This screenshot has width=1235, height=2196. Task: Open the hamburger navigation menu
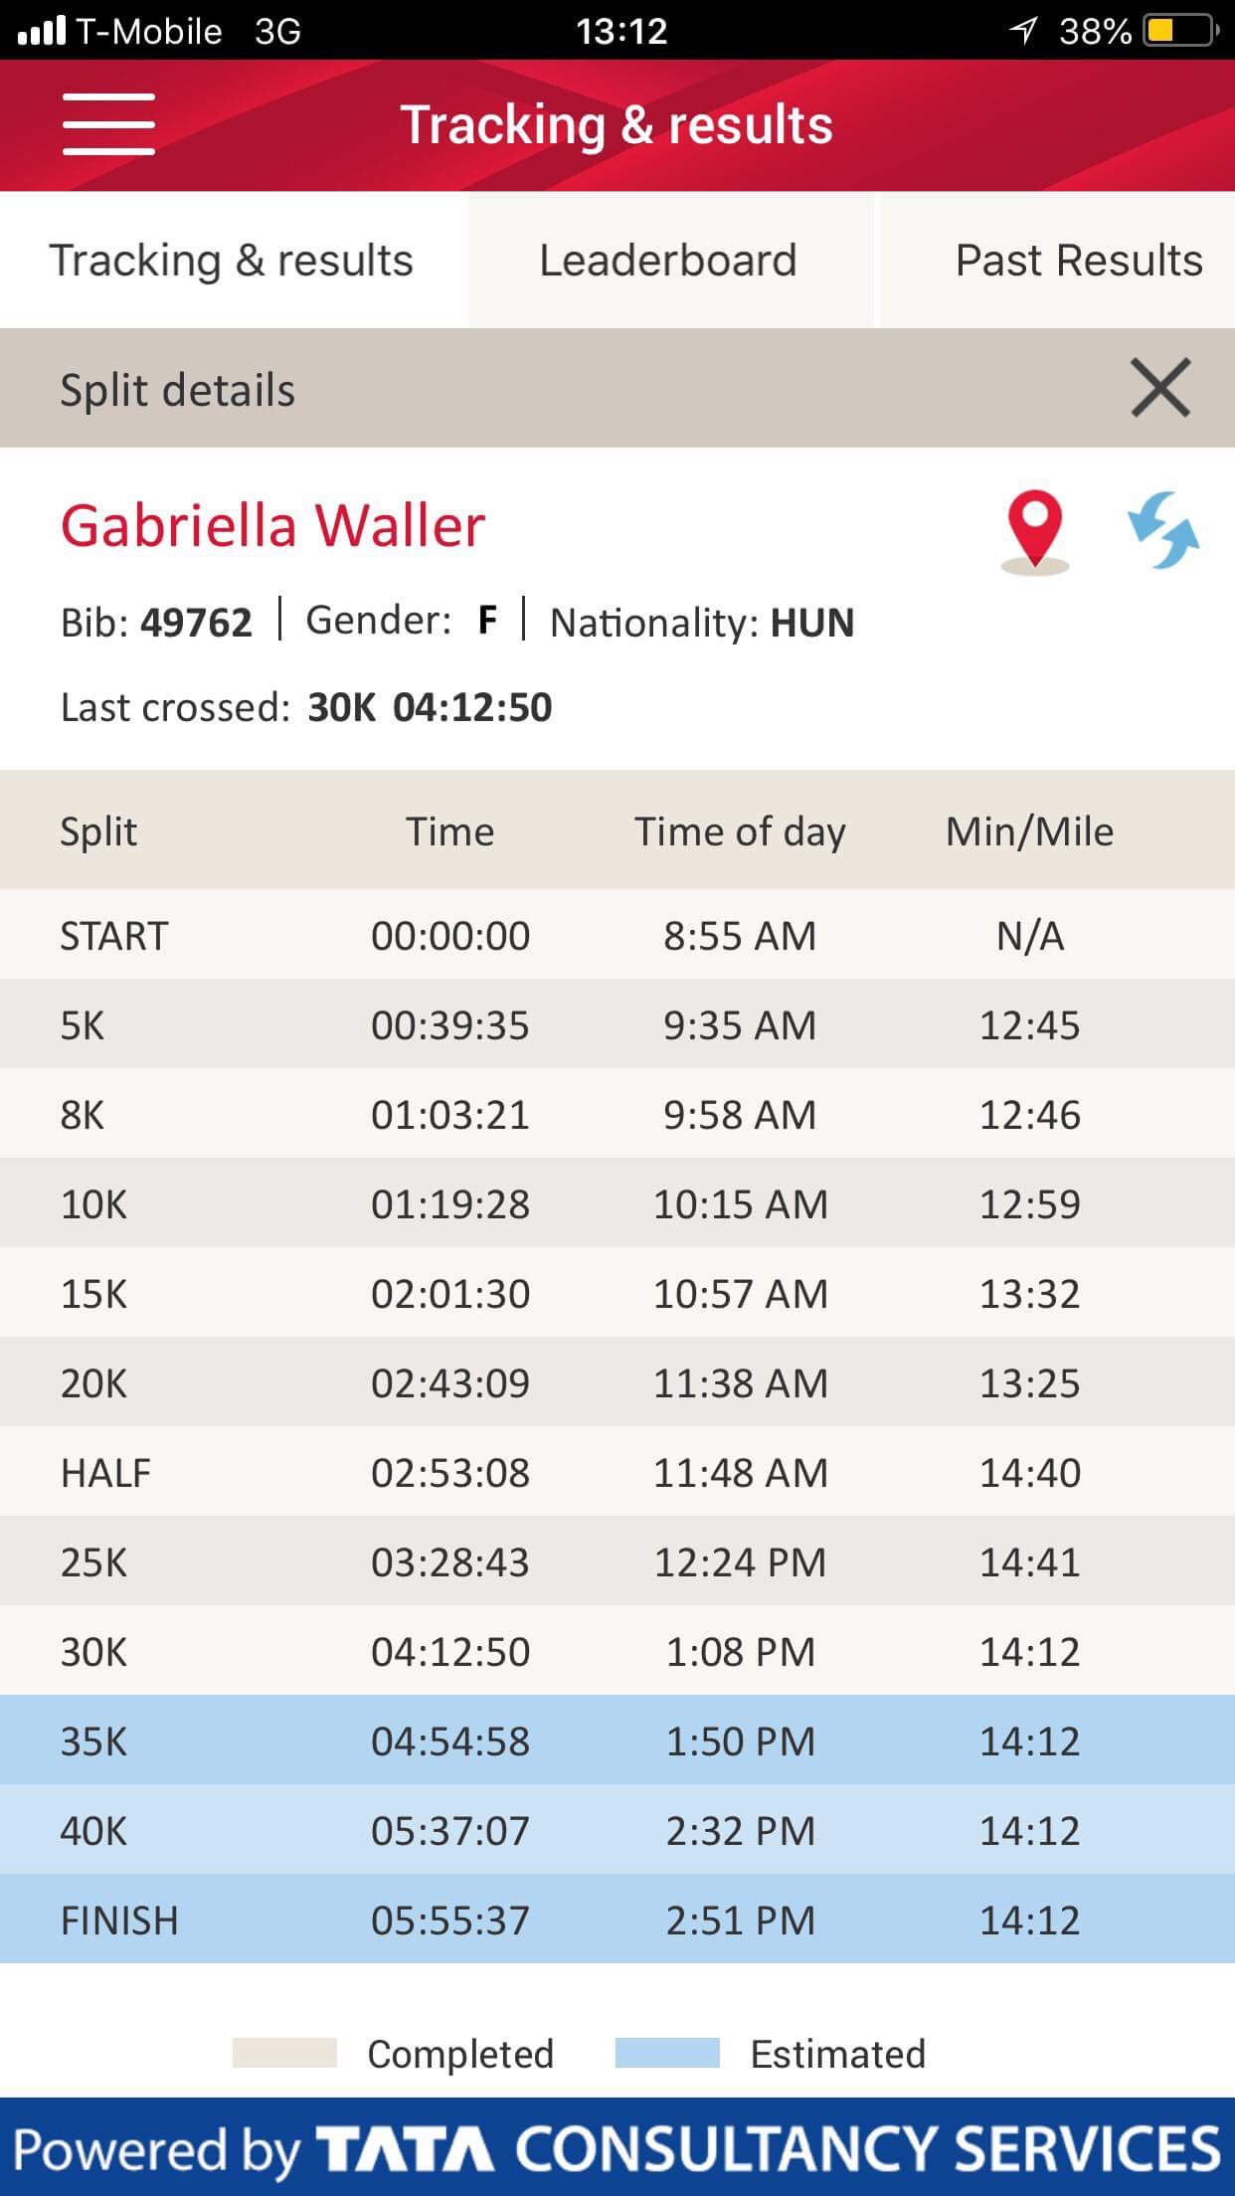pos(108,124)
